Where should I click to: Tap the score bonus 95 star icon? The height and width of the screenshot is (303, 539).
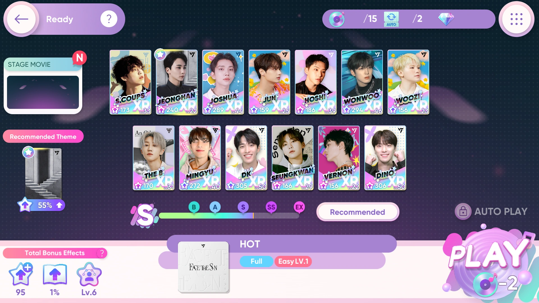point(20,274)
